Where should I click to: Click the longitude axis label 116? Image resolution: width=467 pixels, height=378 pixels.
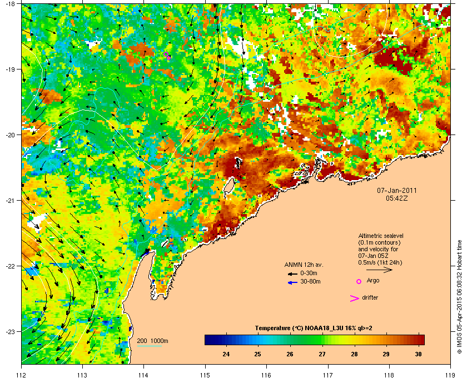[x=266, y=375]
